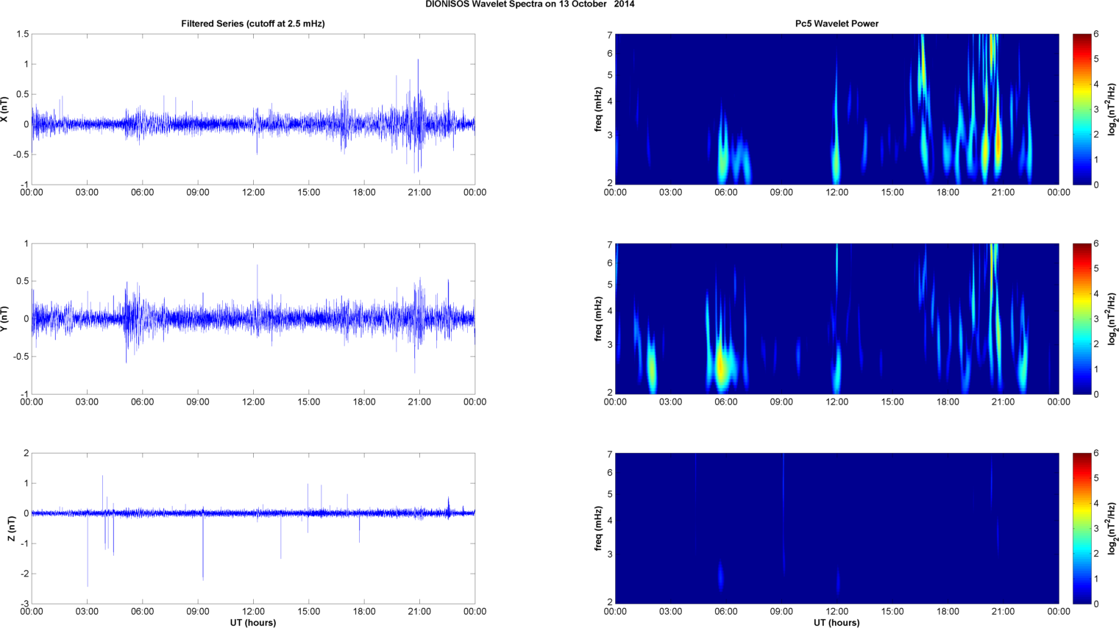Click UT (hours) label under Z time series

[x=253, y=623]
